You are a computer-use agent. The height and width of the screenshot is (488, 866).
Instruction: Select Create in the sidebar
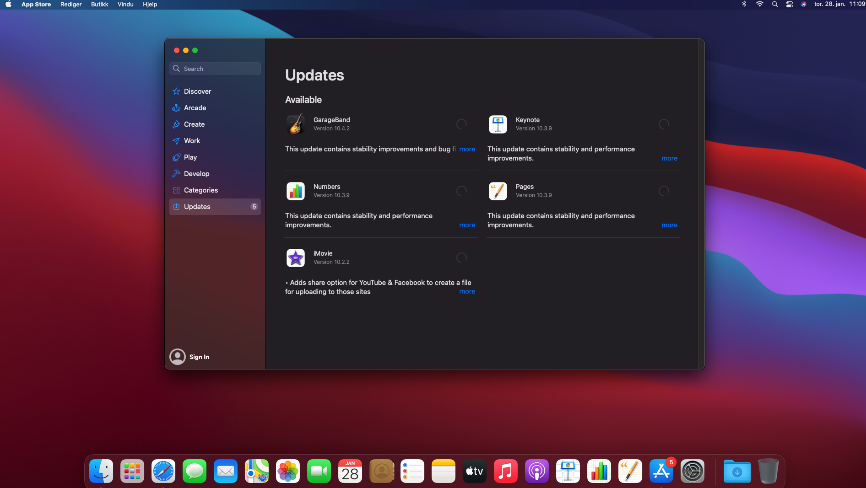click(215, 124)
